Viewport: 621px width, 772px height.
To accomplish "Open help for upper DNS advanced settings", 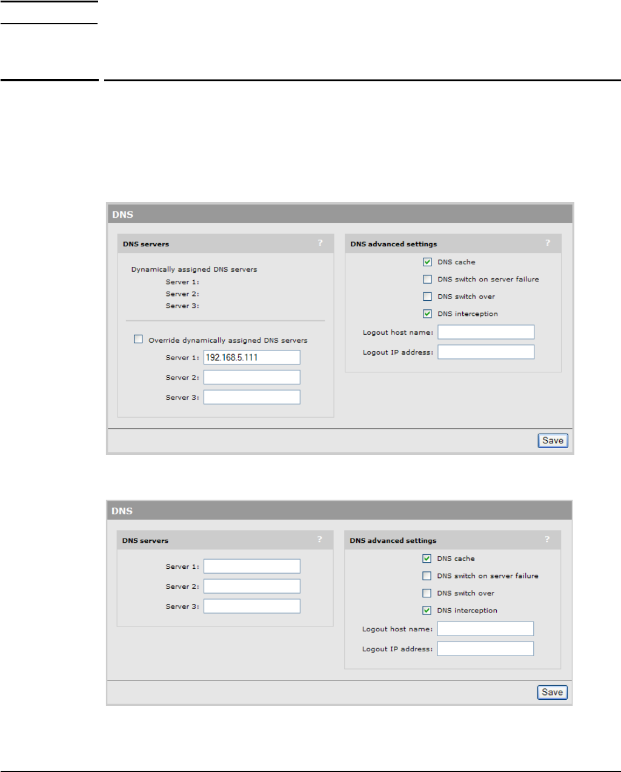I will 548,243.
